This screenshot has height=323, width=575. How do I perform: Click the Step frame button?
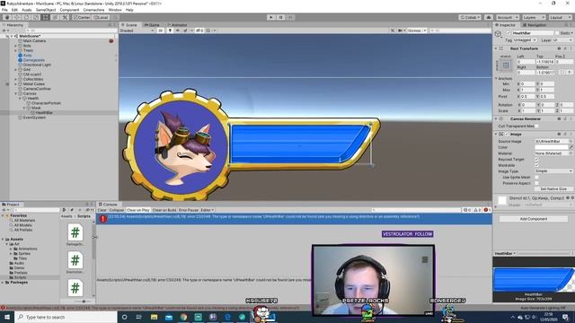click(x=290, y=17)
